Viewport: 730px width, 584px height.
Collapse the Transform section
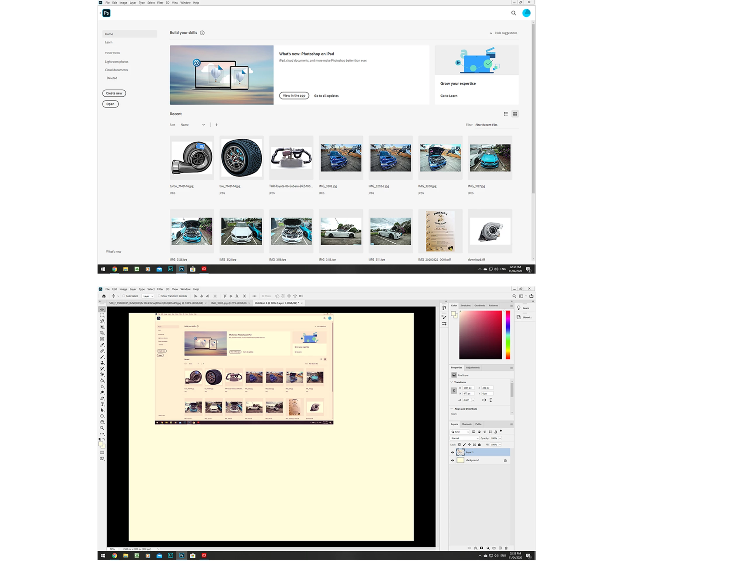pos(452,382)
